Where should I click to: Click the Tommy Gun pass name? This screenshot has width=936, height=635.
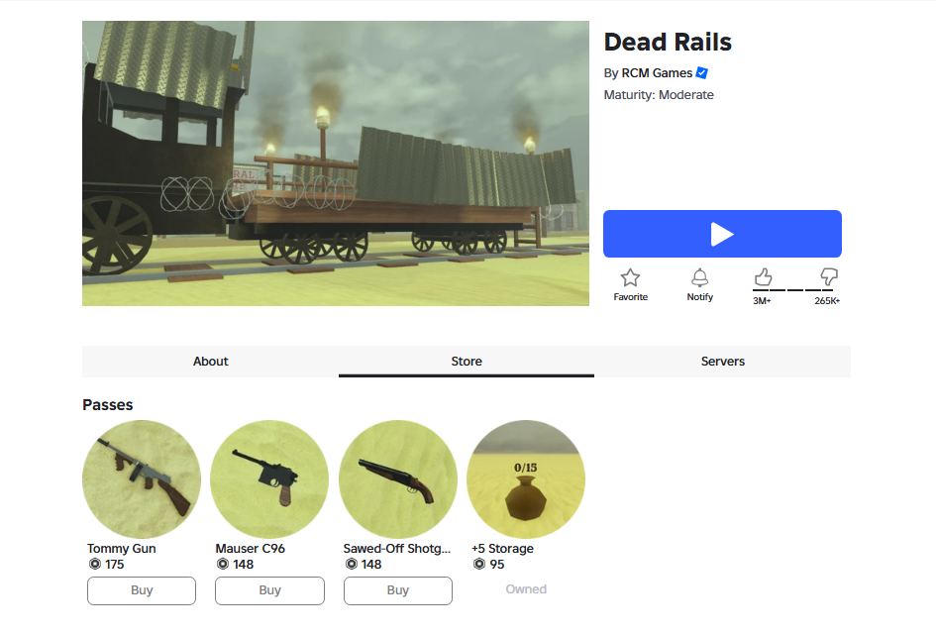[x=121, y=549]
